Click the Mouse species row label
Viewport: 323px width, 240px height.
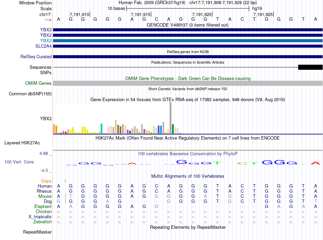(x=45, y=196)
